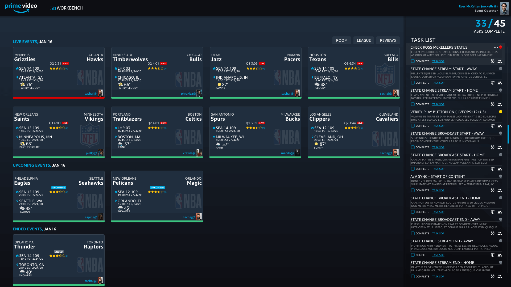
Task: Check Complete for State Change Stream End - Home
Action: click(x=413, y=277)
